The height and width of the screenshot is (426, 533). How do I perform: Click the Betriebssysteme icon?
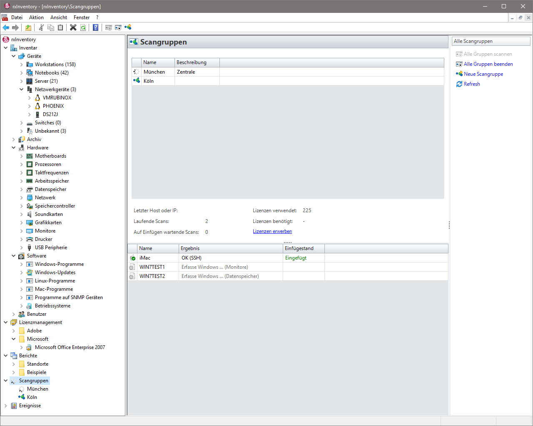coord(30,306)
